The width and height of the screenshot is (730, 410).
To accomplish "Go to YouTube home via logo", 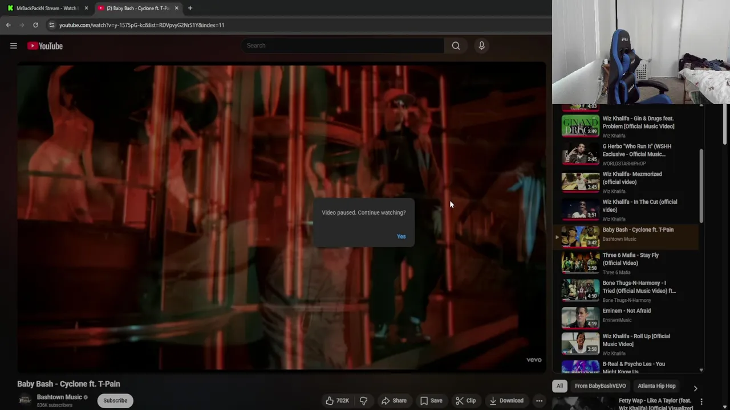I will coord(45,46).
